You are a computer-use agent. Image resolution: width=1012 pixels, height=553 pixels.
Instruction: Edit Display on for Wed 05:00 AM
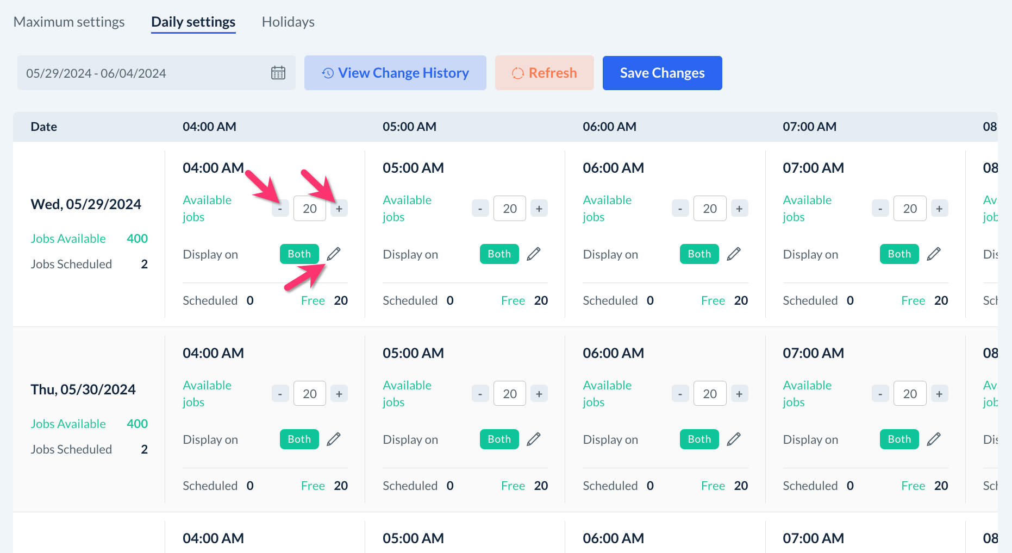point(534,254)
